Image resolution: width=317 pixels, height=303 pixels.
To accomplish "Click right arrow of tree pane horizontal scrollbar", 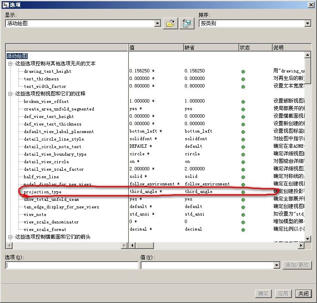I will [x=124, y=246].
